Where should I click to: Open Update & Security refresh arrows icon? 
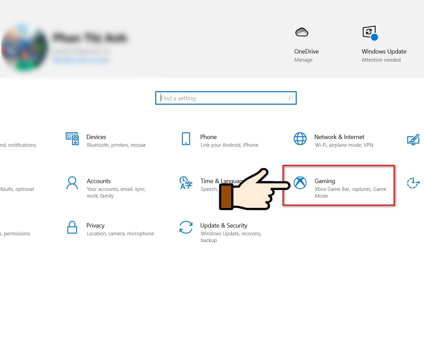point(186,227)
